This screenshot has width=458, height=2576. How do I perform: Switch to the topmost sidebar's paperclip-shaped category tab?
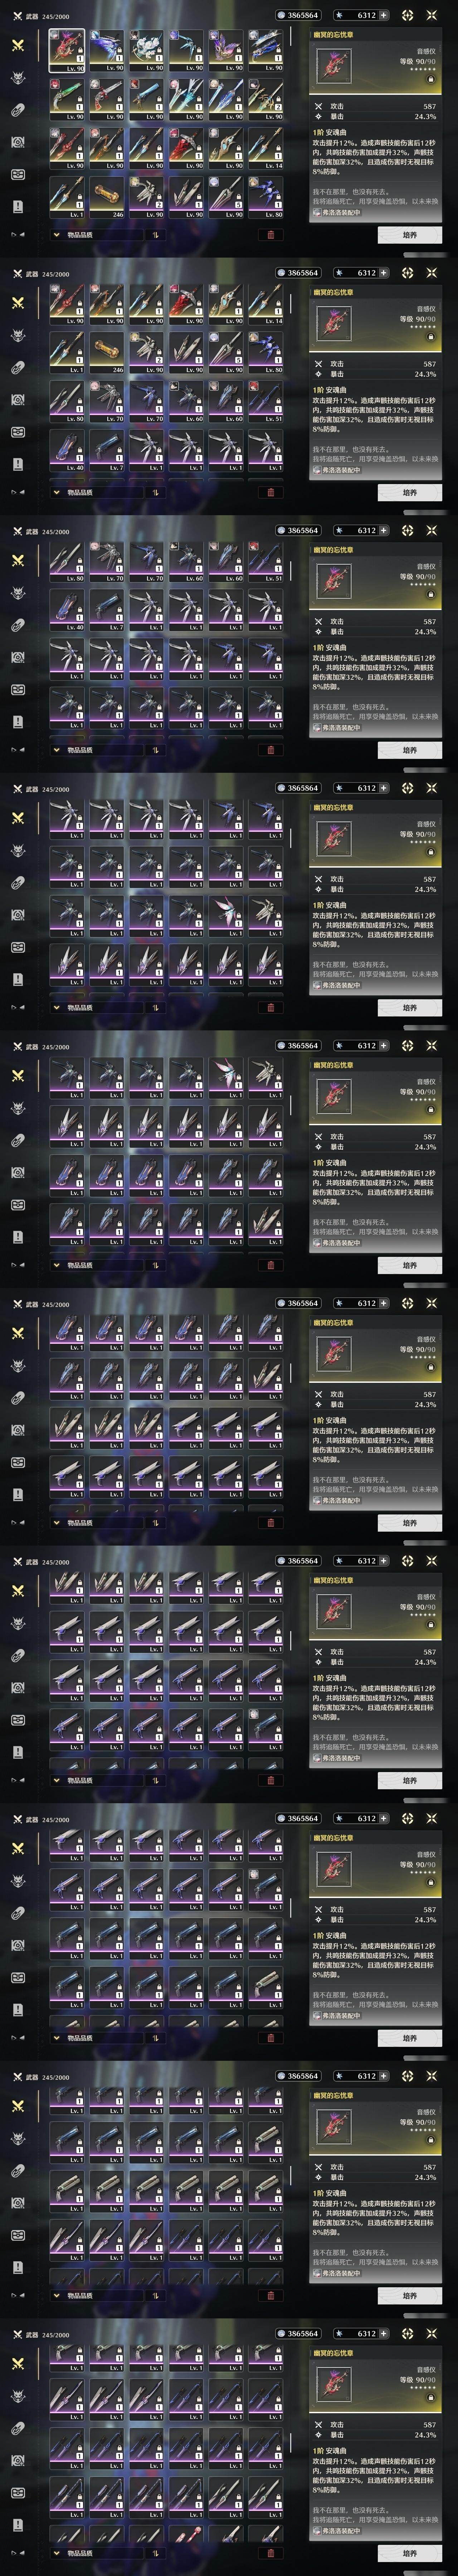(18, 110)
